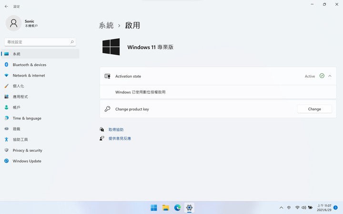Click the 應用程式 apps sidebar icon
The image size is (343, 214).
click(x=6, y=97)
